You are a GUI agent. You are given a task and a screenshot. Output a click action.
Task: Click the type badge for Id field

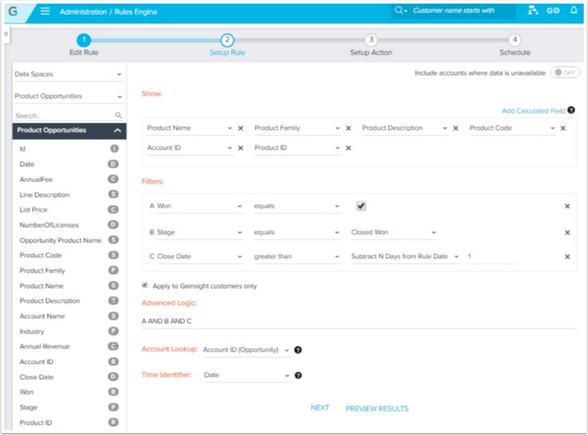tap(114, 148)
